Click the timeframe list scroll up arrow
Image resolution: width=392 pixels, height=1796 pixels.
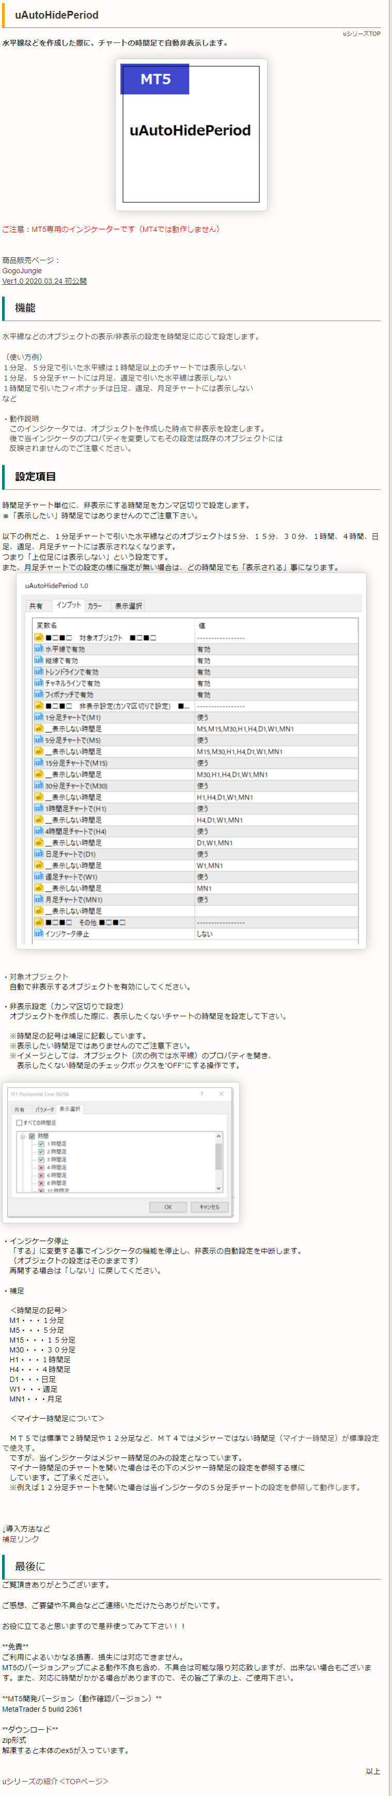[218, 1137]
